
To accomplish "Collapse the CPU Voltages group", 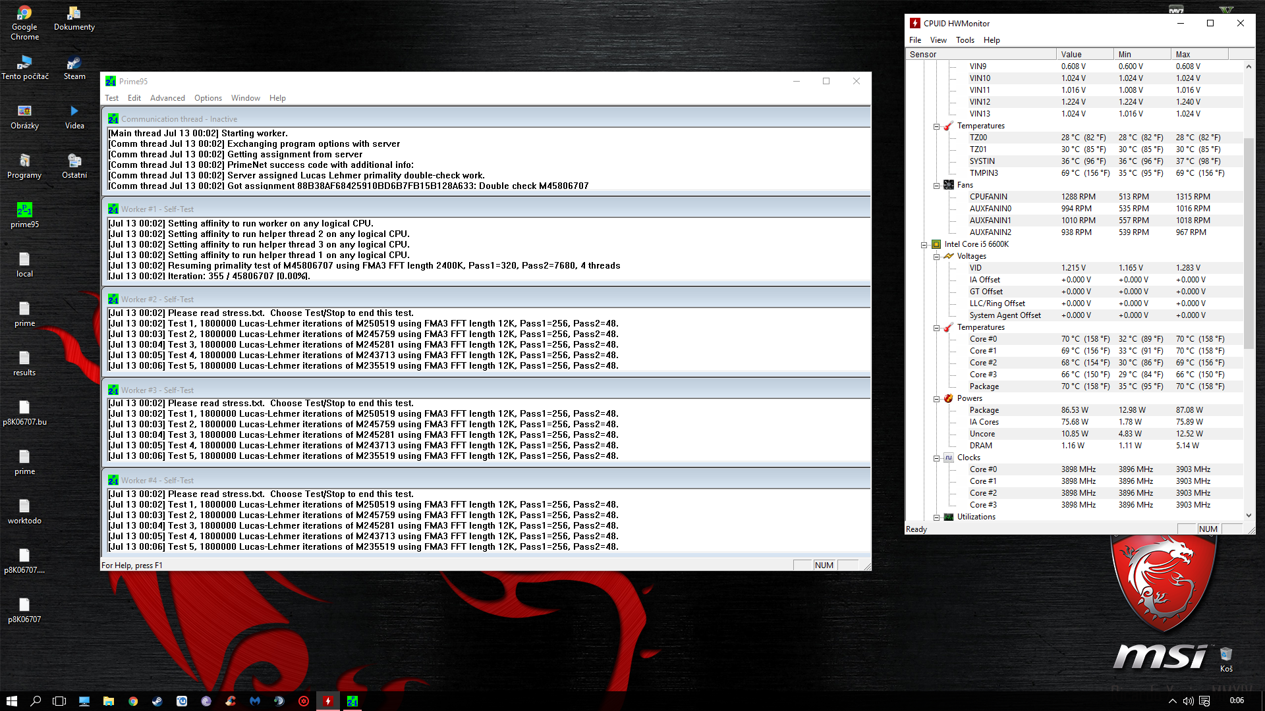I will 936,256.
